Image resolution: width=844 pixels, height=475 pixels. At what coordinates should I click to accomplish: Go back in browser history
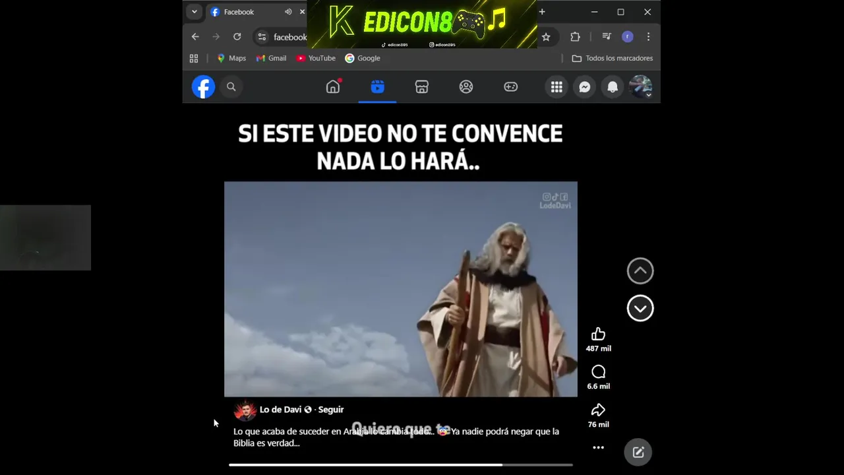[195, 37]
